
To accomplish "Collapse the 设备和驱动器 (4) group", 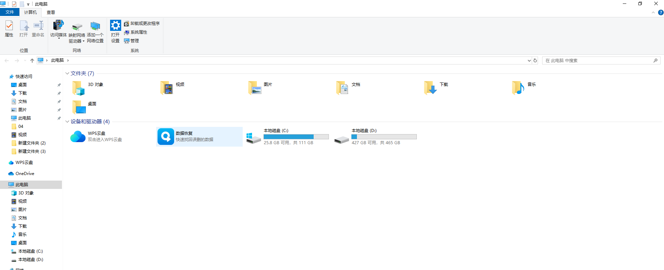I will 67,122.
